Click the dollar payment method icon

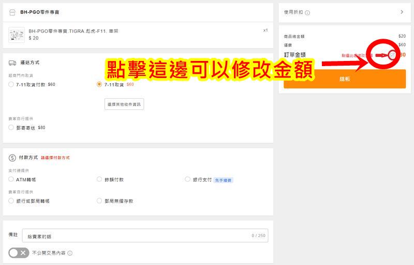(12, 158)
